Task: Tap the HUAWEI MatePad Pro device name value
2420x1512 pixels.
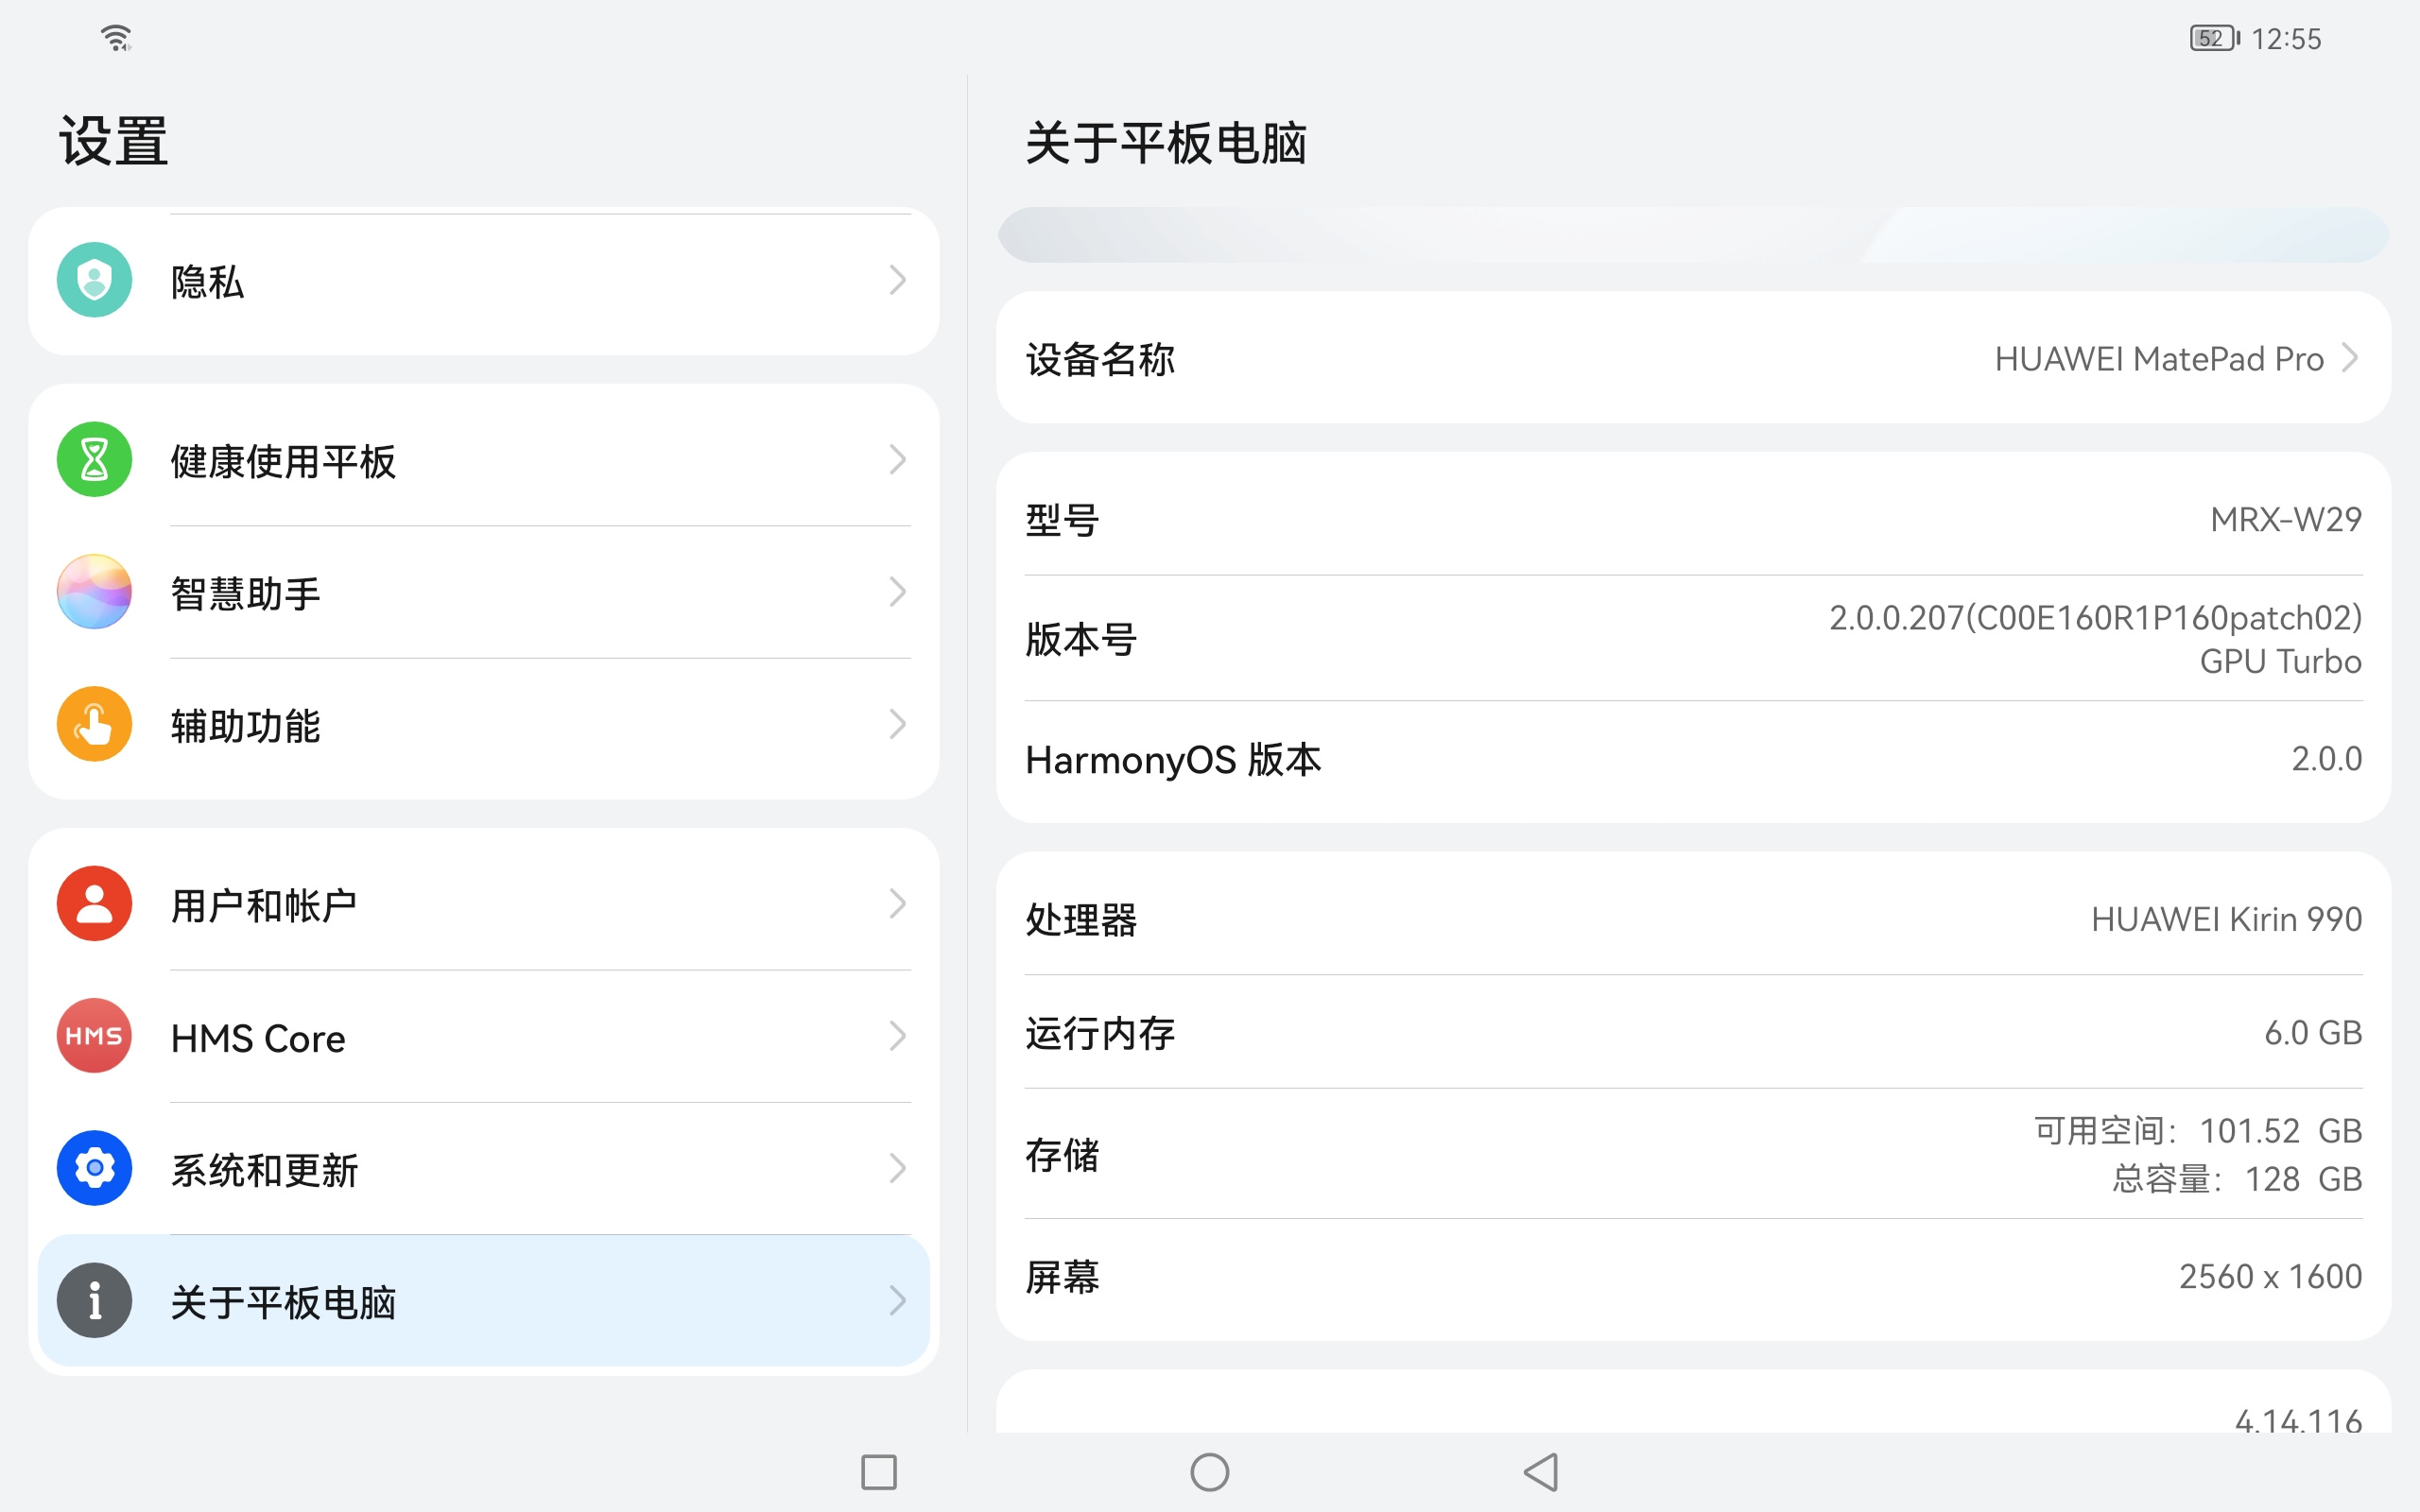Action: click(x=2159, y=359)
